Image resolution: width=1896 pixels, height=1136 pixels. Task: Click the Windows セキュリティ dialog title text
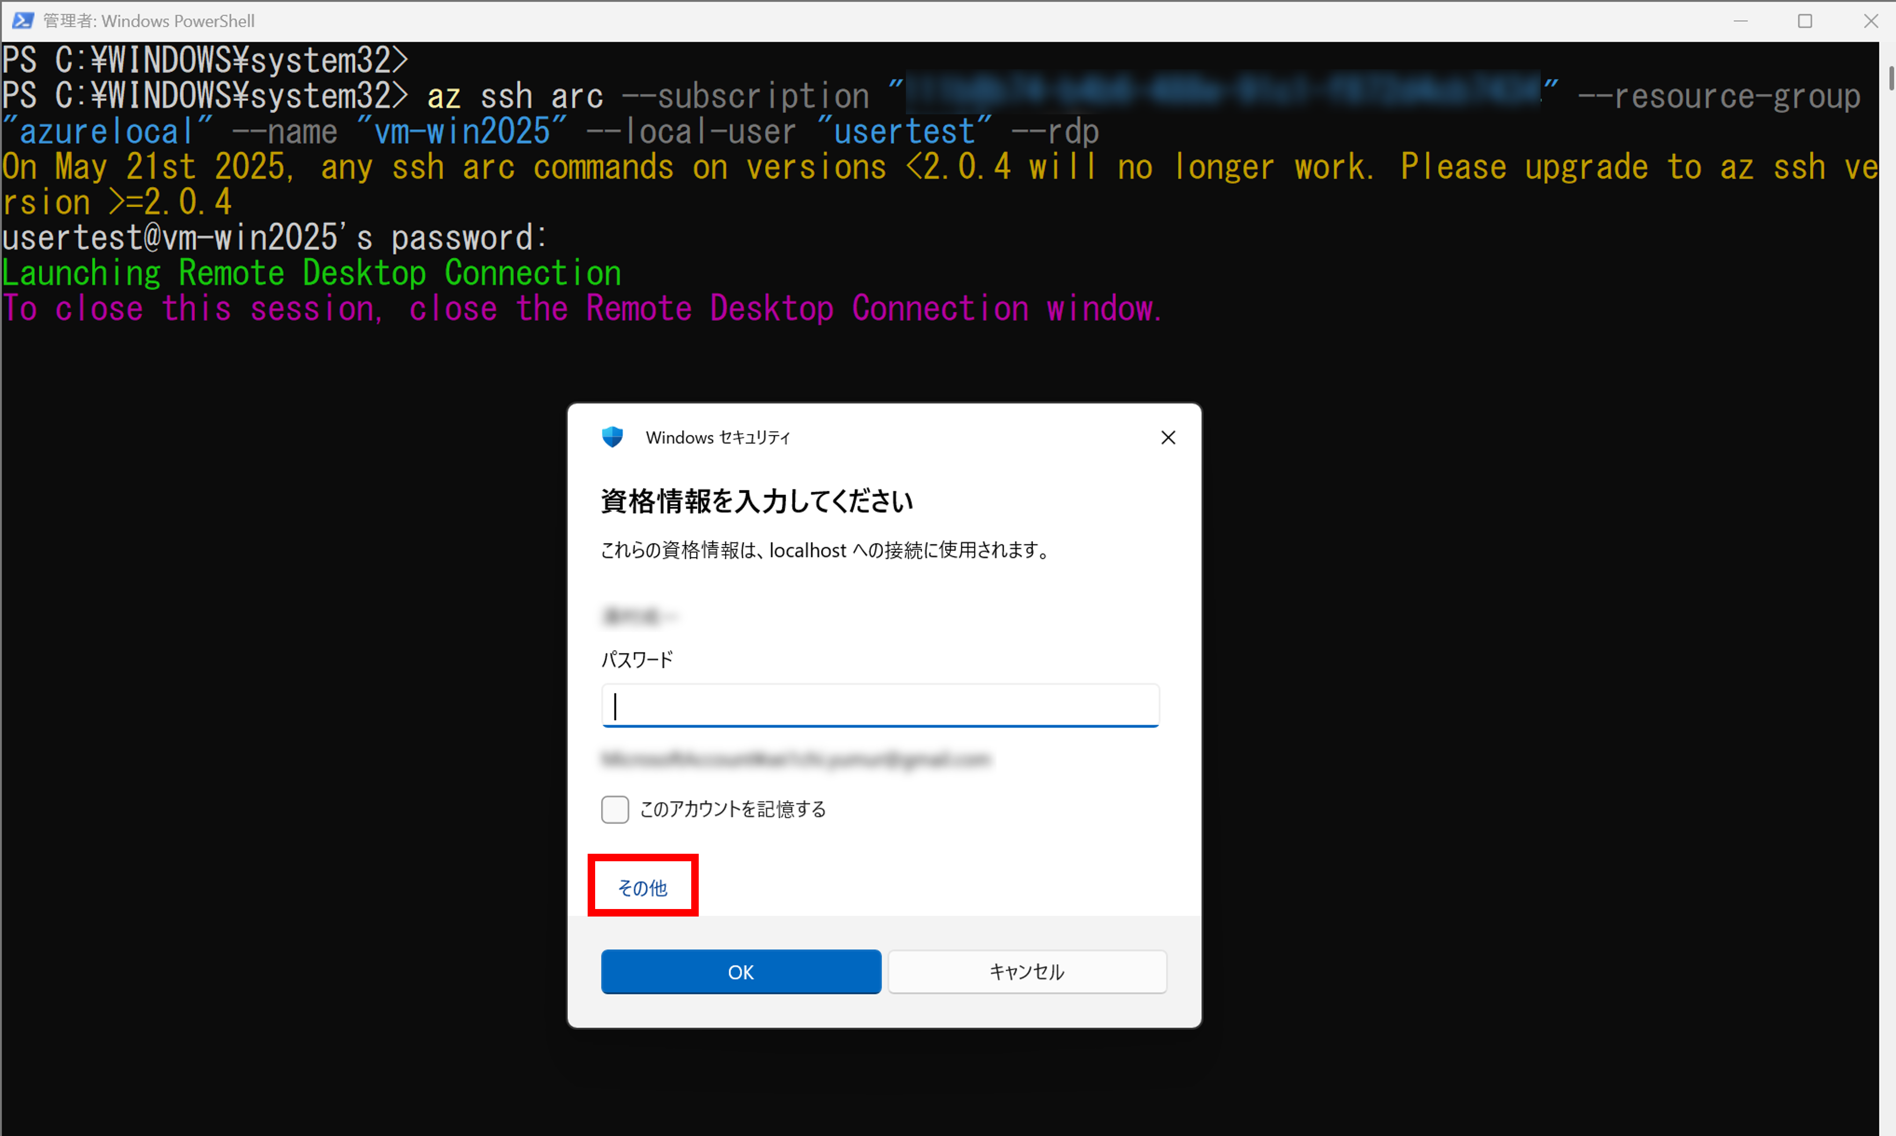718,437
